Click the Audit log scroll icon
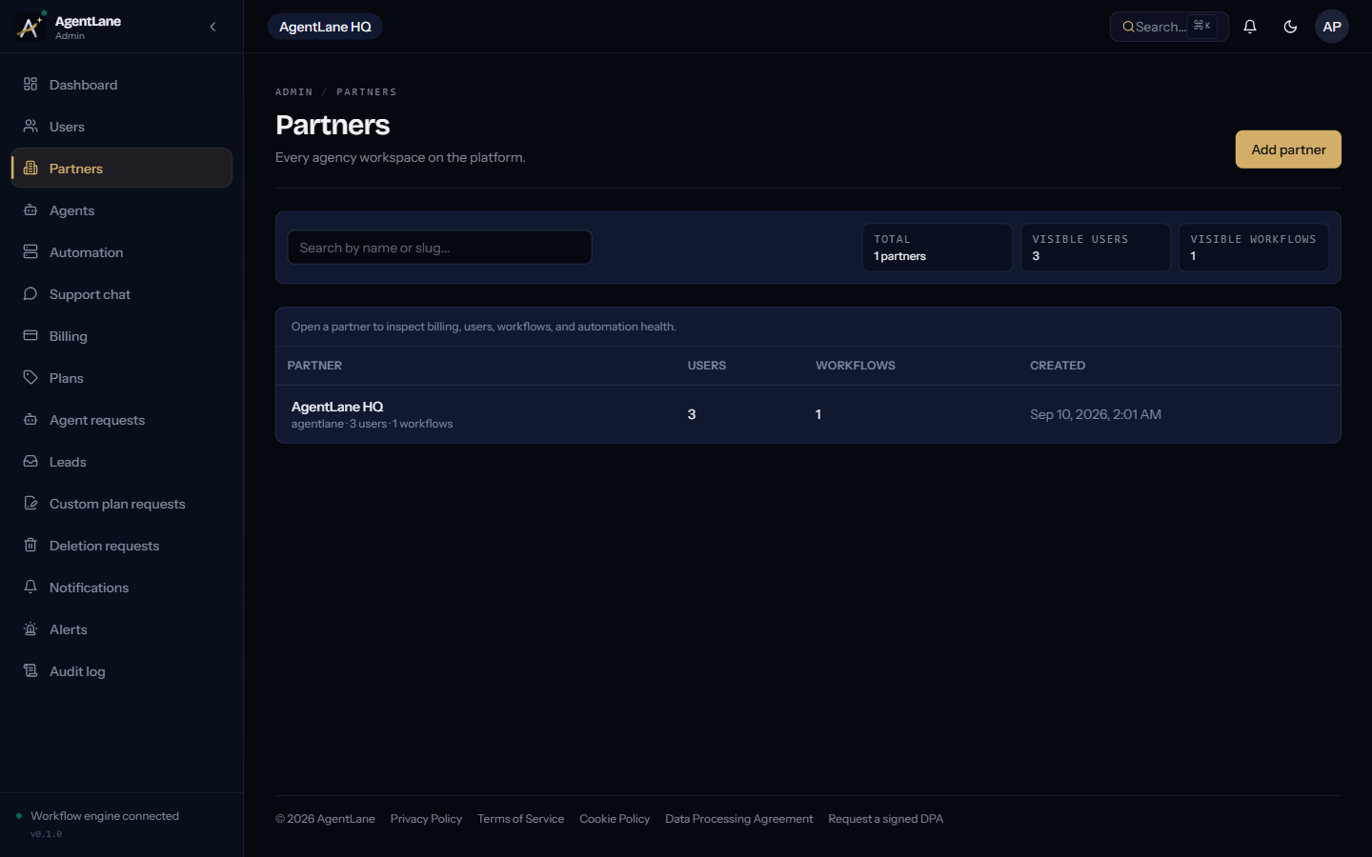This screenshot has width=1372, height=857. pos(30,671)
